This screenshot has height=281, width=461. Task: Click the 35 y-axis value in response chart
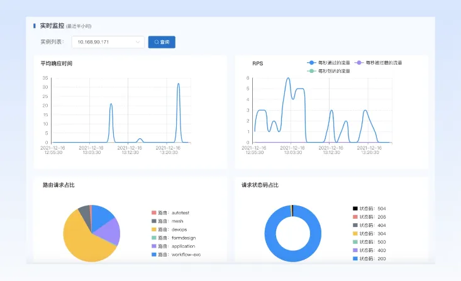click(x=45, y=78)
